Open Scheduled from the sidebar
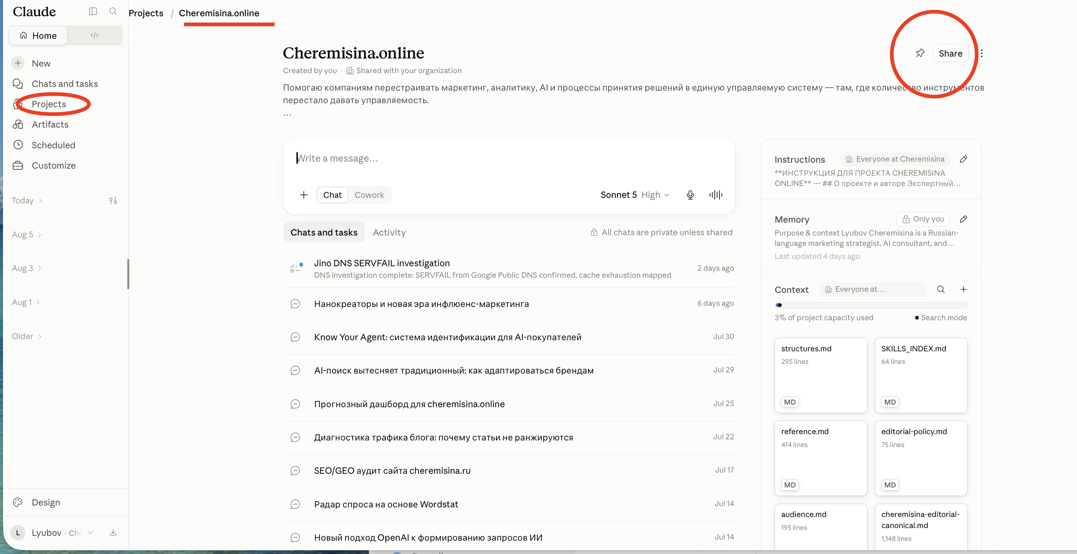The width and height of the screenshot is (1077, 554). pos(54,145)
